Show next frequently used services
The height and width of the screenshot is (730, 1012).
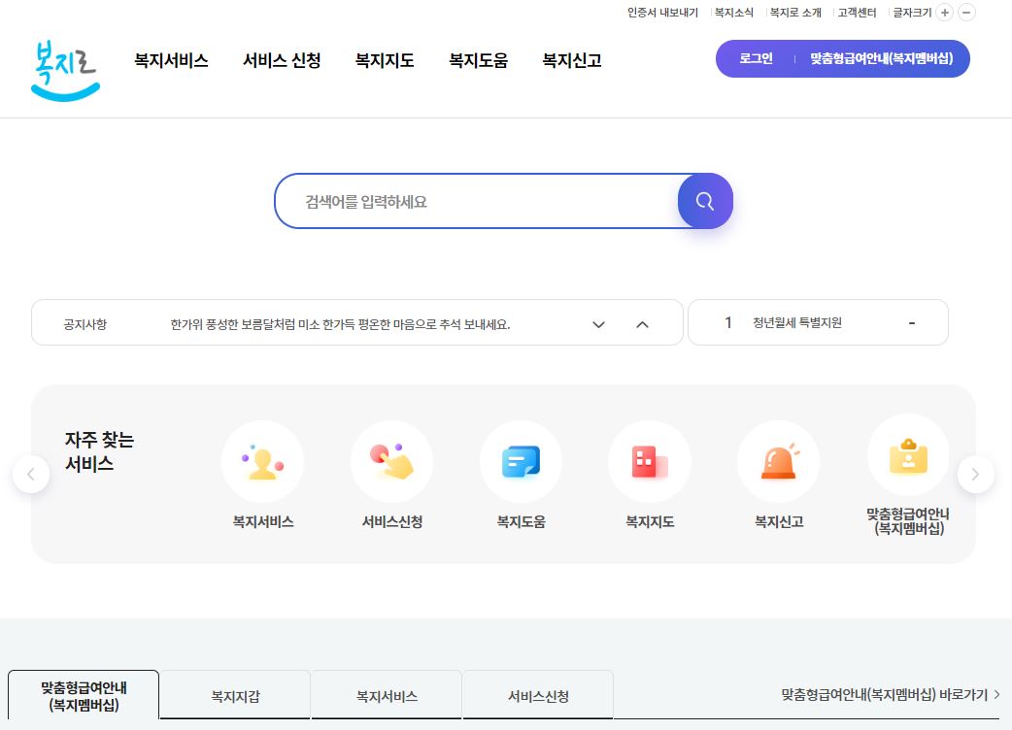pos(975,475)
